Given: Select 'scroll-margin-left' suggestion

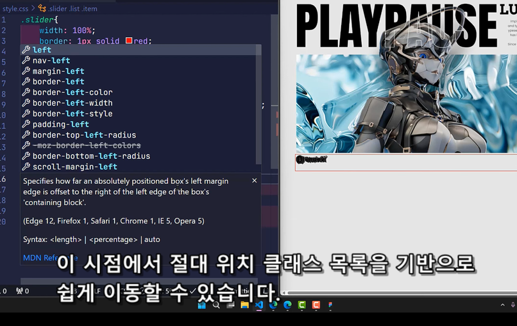Looking at the screenshot, I should (x=140, y=167).
